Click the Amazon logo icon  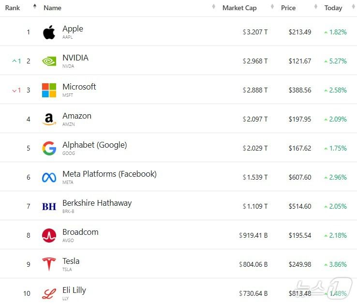[49, 120]
